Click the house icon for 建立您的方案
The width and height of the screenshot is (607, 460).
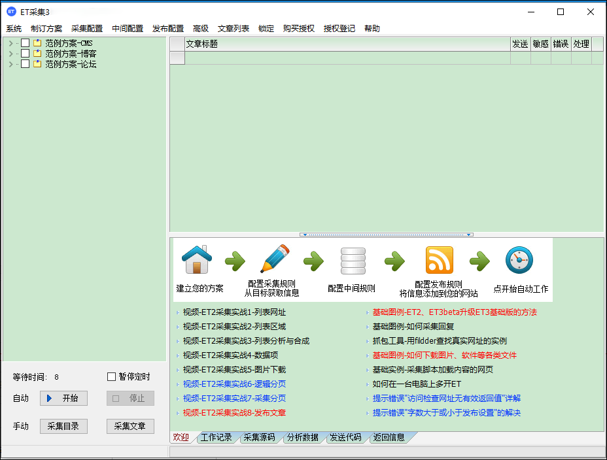[197, 260]
